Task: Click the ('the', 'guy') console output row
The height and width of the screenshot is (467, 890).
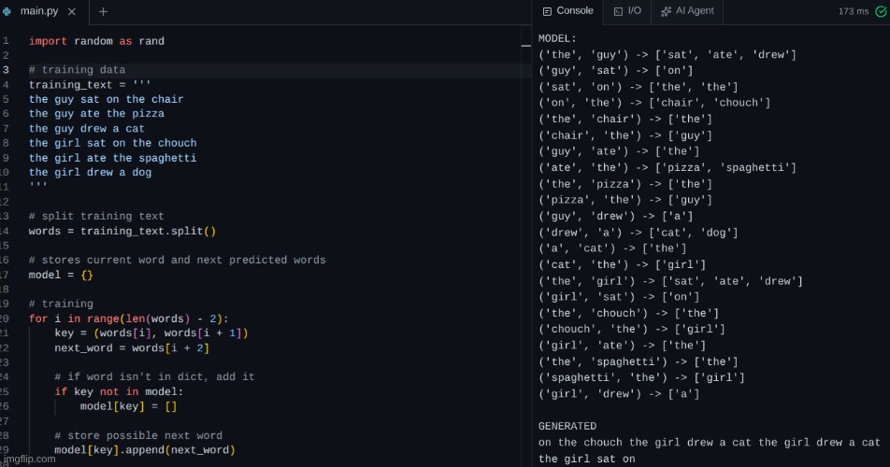Action: tap(667, 55)
